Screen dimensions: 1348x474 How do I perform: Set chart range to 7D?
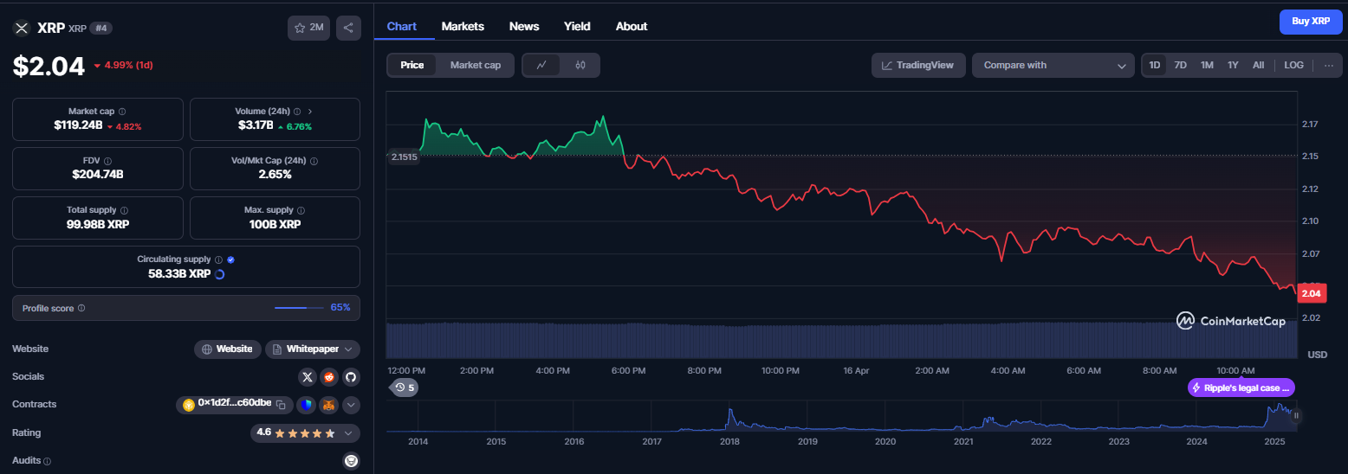click(x=1180, y=65)
